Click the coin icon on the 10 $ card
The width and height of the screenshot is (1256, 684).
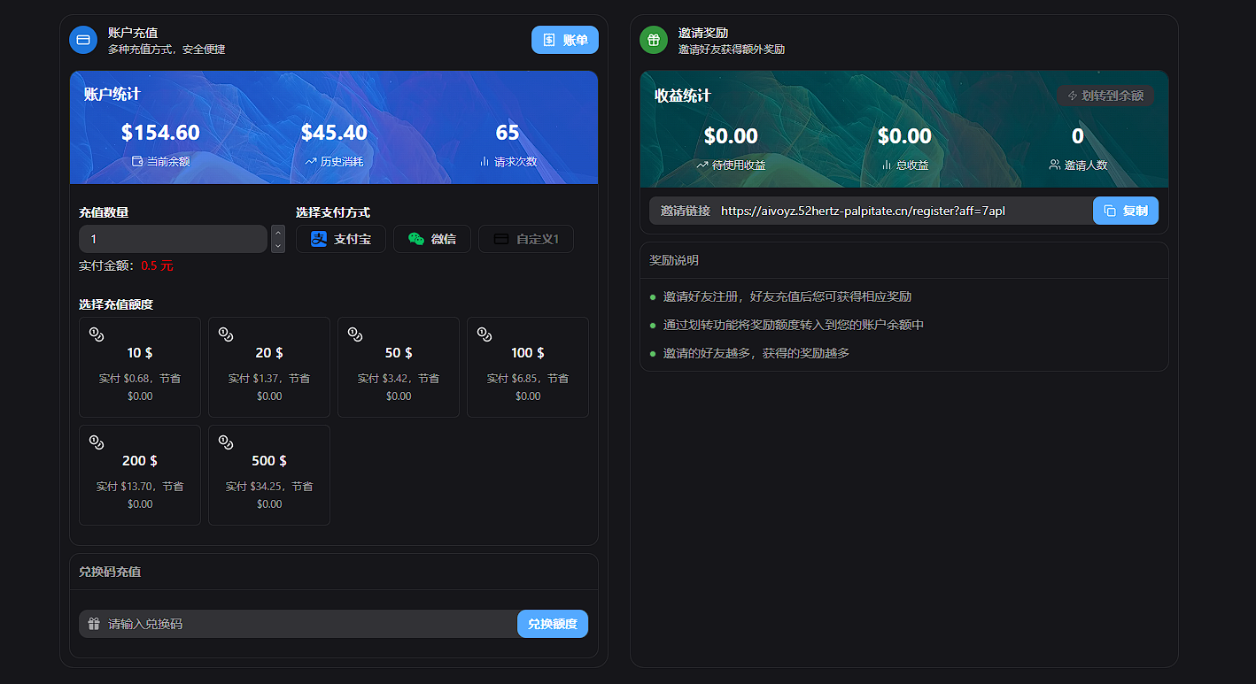[x=97, y=334]
